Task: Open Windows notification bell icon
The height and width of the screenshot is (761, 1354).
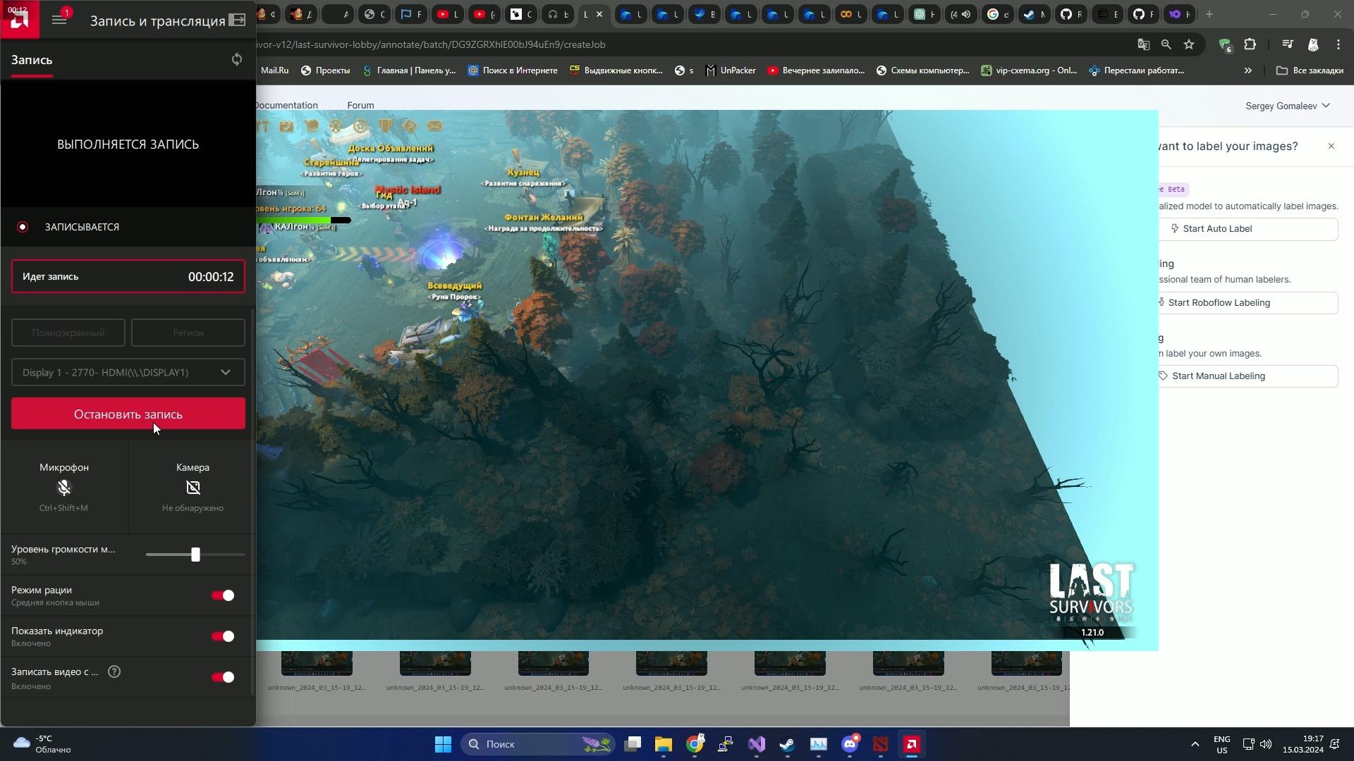Action: tap(1335, 744)
